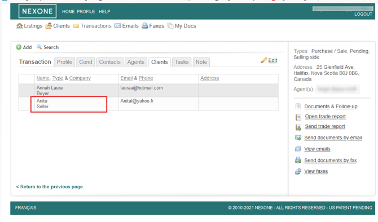
Task: Open the Transactions section
Action: tap(96, 26)
